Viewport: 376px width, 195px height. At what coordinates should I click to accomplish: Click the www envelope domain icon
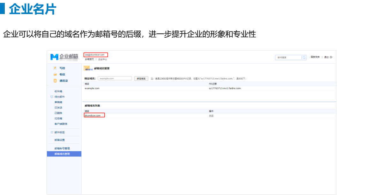88,68
